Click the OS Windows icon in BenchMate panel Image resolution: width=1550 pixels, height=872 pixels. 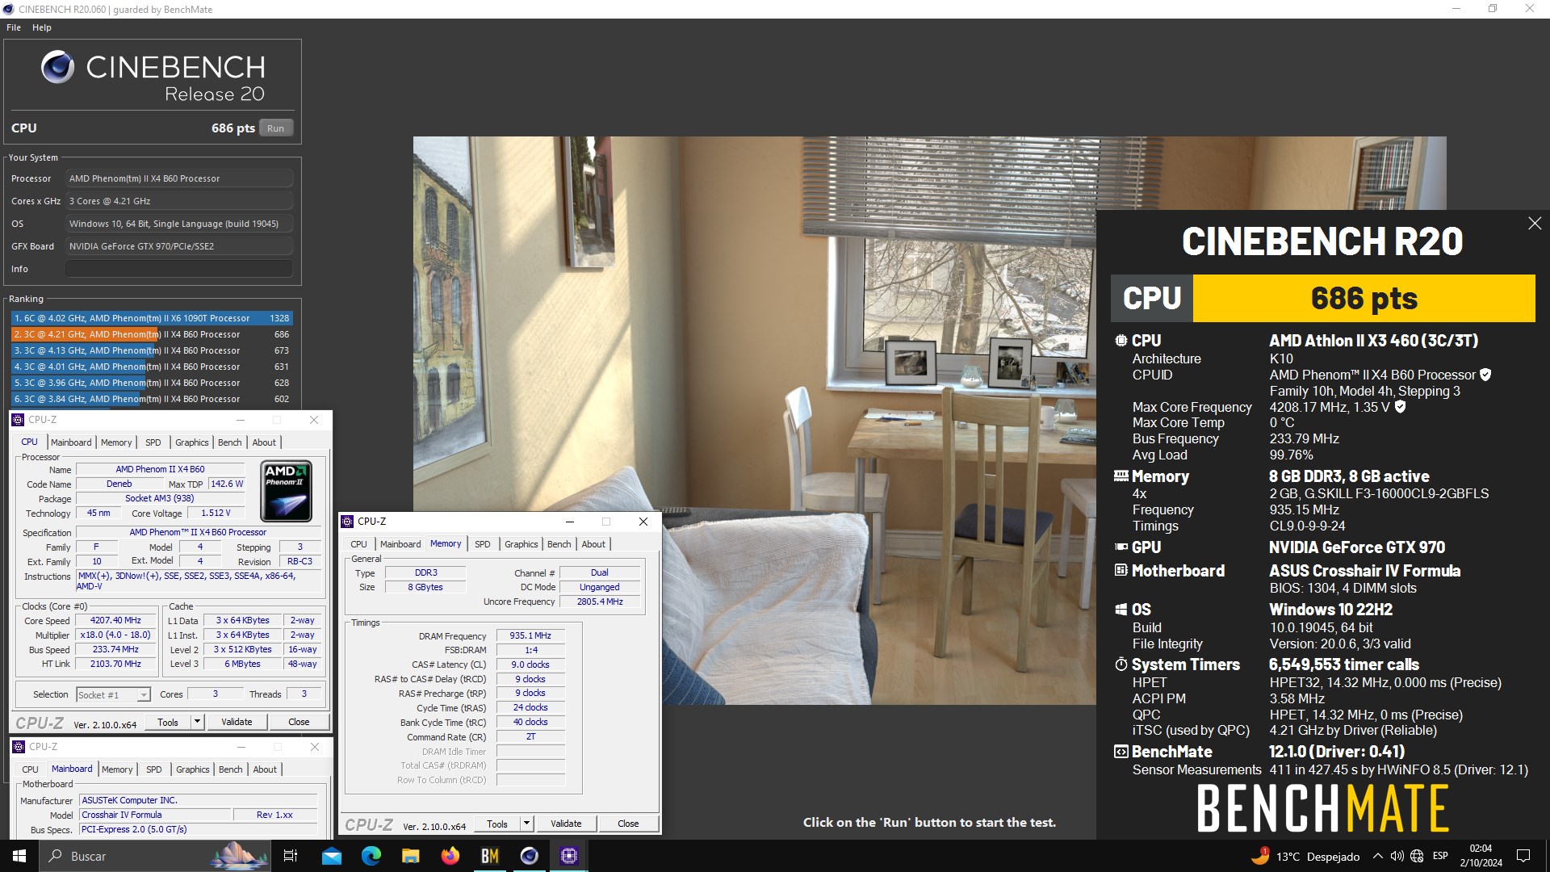tap(1121, 610)
